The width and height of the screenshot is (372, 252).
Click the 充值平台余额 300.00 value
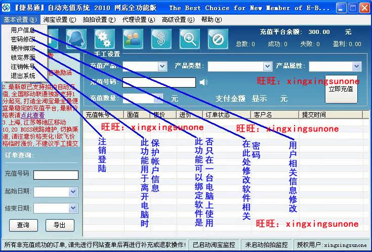pyautogui.click(x=319, y=32)
